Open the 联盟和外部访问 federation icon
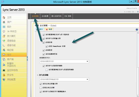The width and height of the screenshot is (139, 97). (x=4, y=65)
